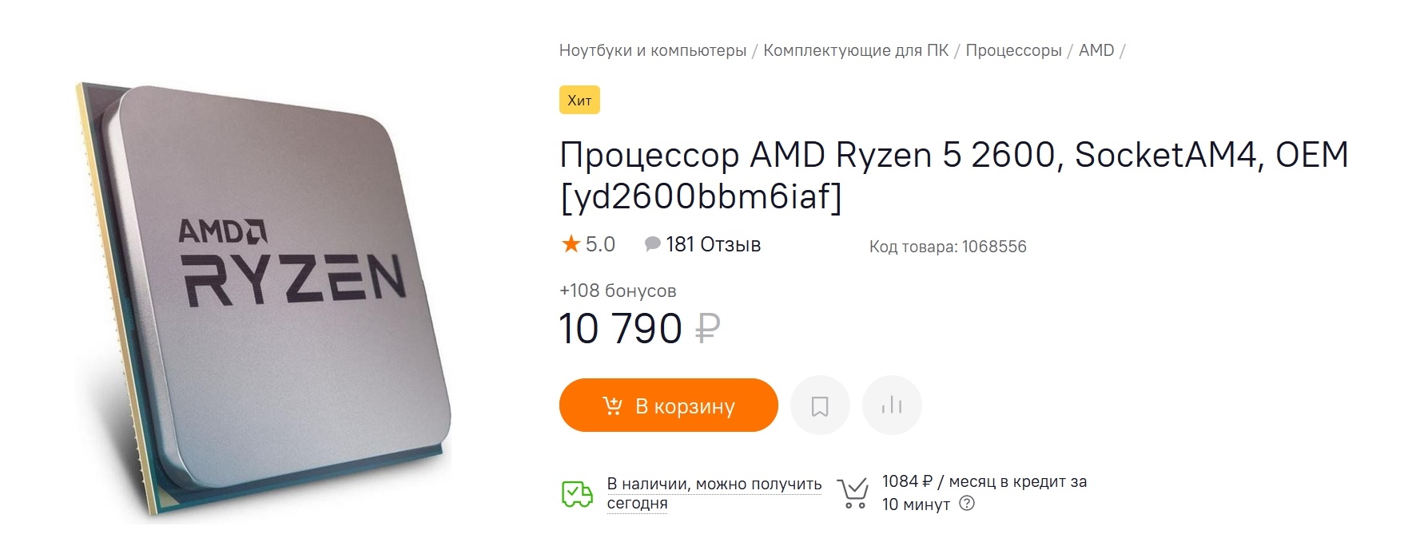Click the AMD Ryzen processor image
This screenshot has width=1404, height=542.
pos(264,303)
